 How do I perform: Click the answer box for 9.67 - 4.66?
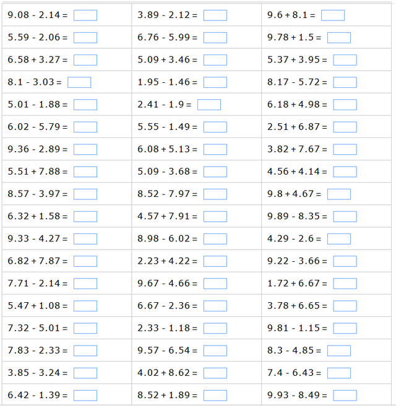(x=215, y=284)
